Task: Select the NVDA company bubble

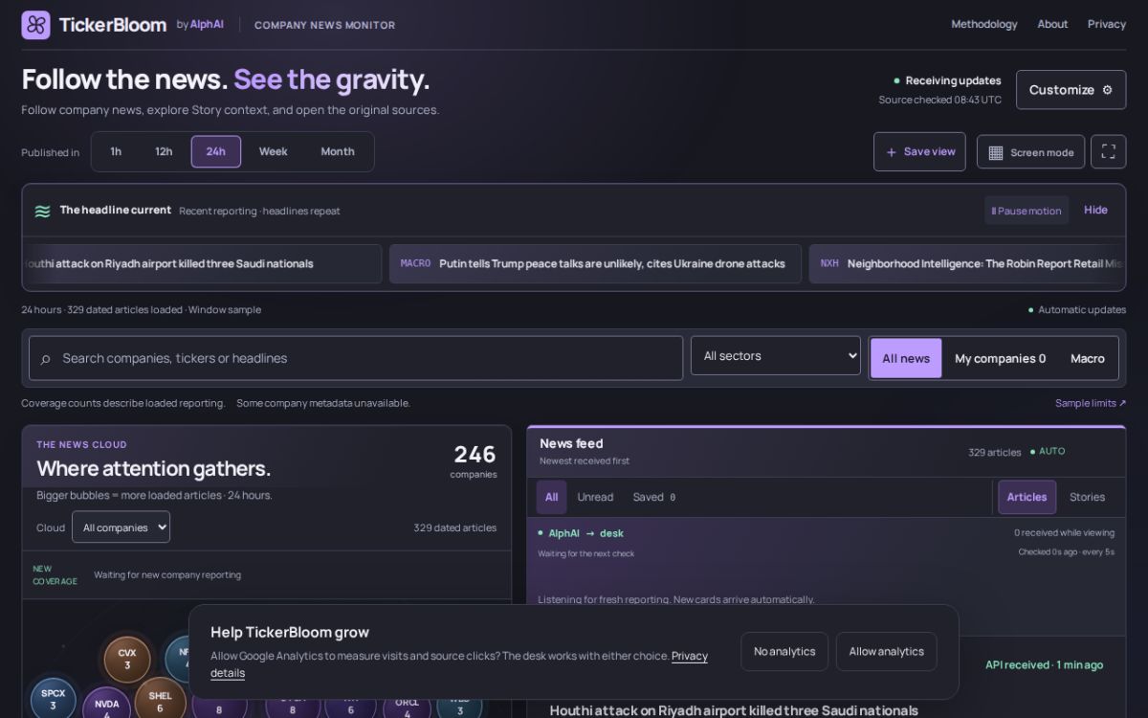Action: click(x=106, y=707)
